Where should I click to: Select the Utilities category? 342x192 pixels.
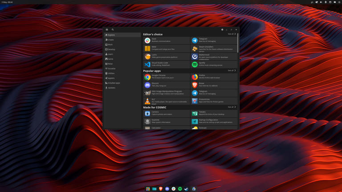pos(122,73)
